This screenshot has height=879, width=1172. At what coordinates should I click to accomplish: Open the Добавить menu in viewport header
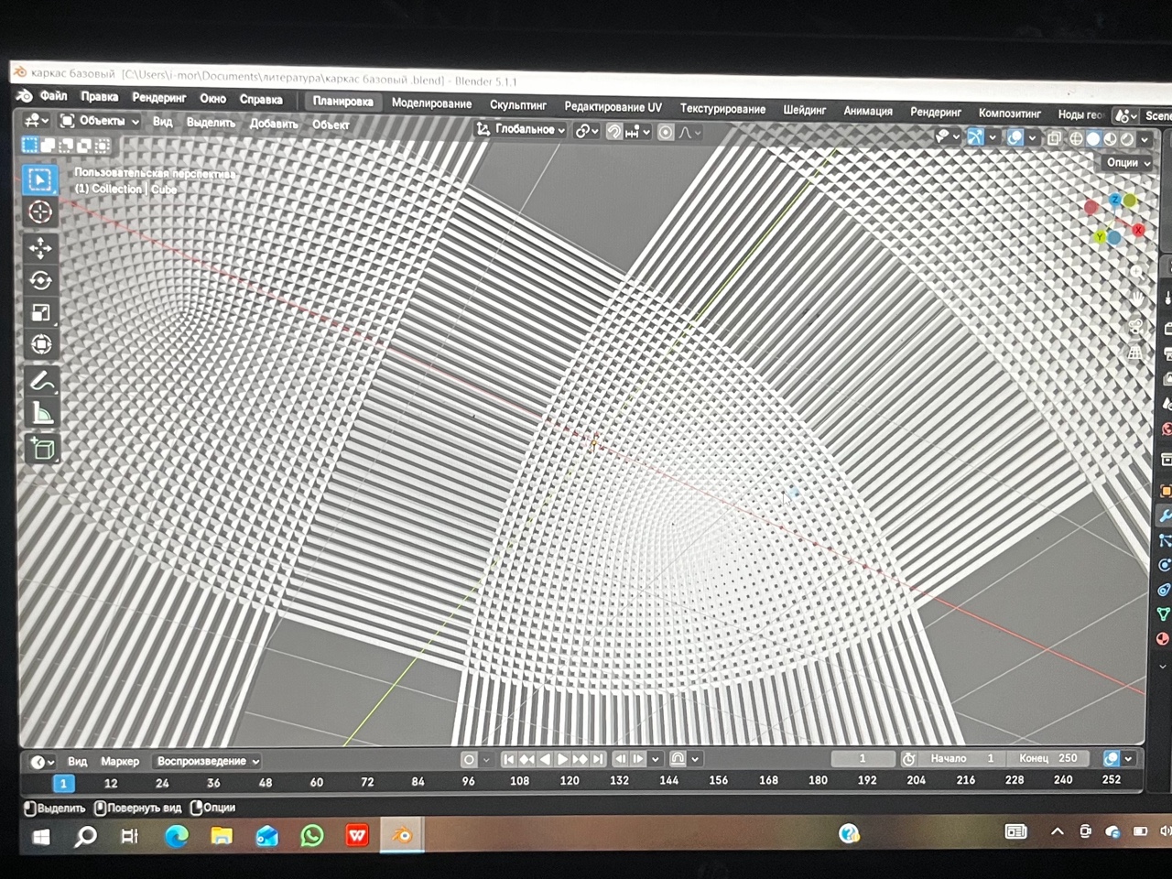[x=274, y=124]
